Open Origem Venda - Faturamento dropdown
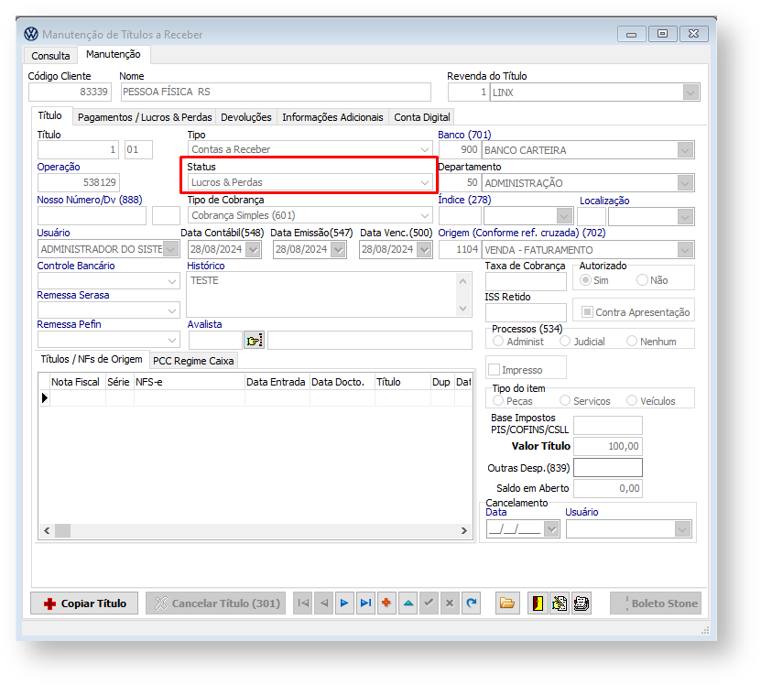 685,250
